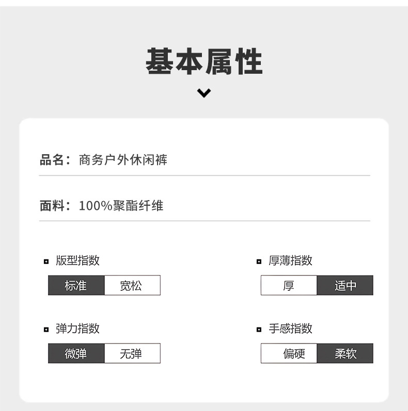Click the 弹力指数 label
Screen dimensions: 408x411
(x=77, y=329)
